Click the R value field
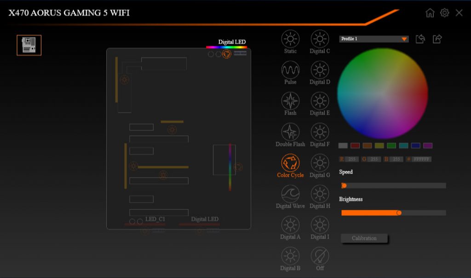Image resolution: width=471 pixels, height=278 pixels. click(352, 159)
